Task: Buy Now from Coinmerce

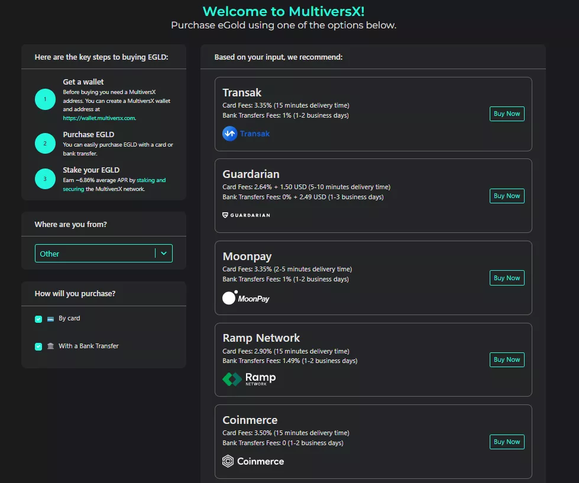Action: coord(507,442)
